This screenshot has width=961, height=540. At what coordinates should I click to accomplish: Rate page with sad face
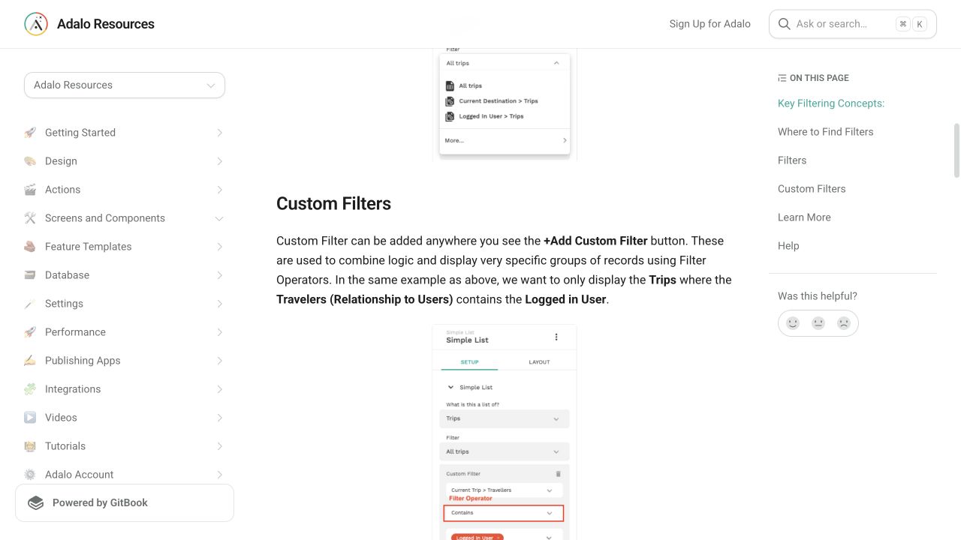coord(844,323)
